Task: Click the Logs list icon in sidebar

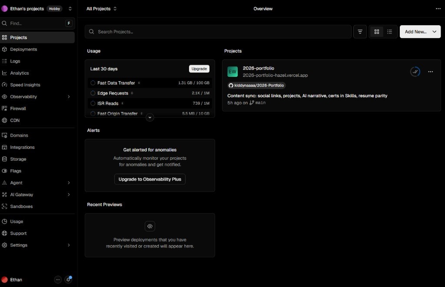Action: click(x=4, y=61)
